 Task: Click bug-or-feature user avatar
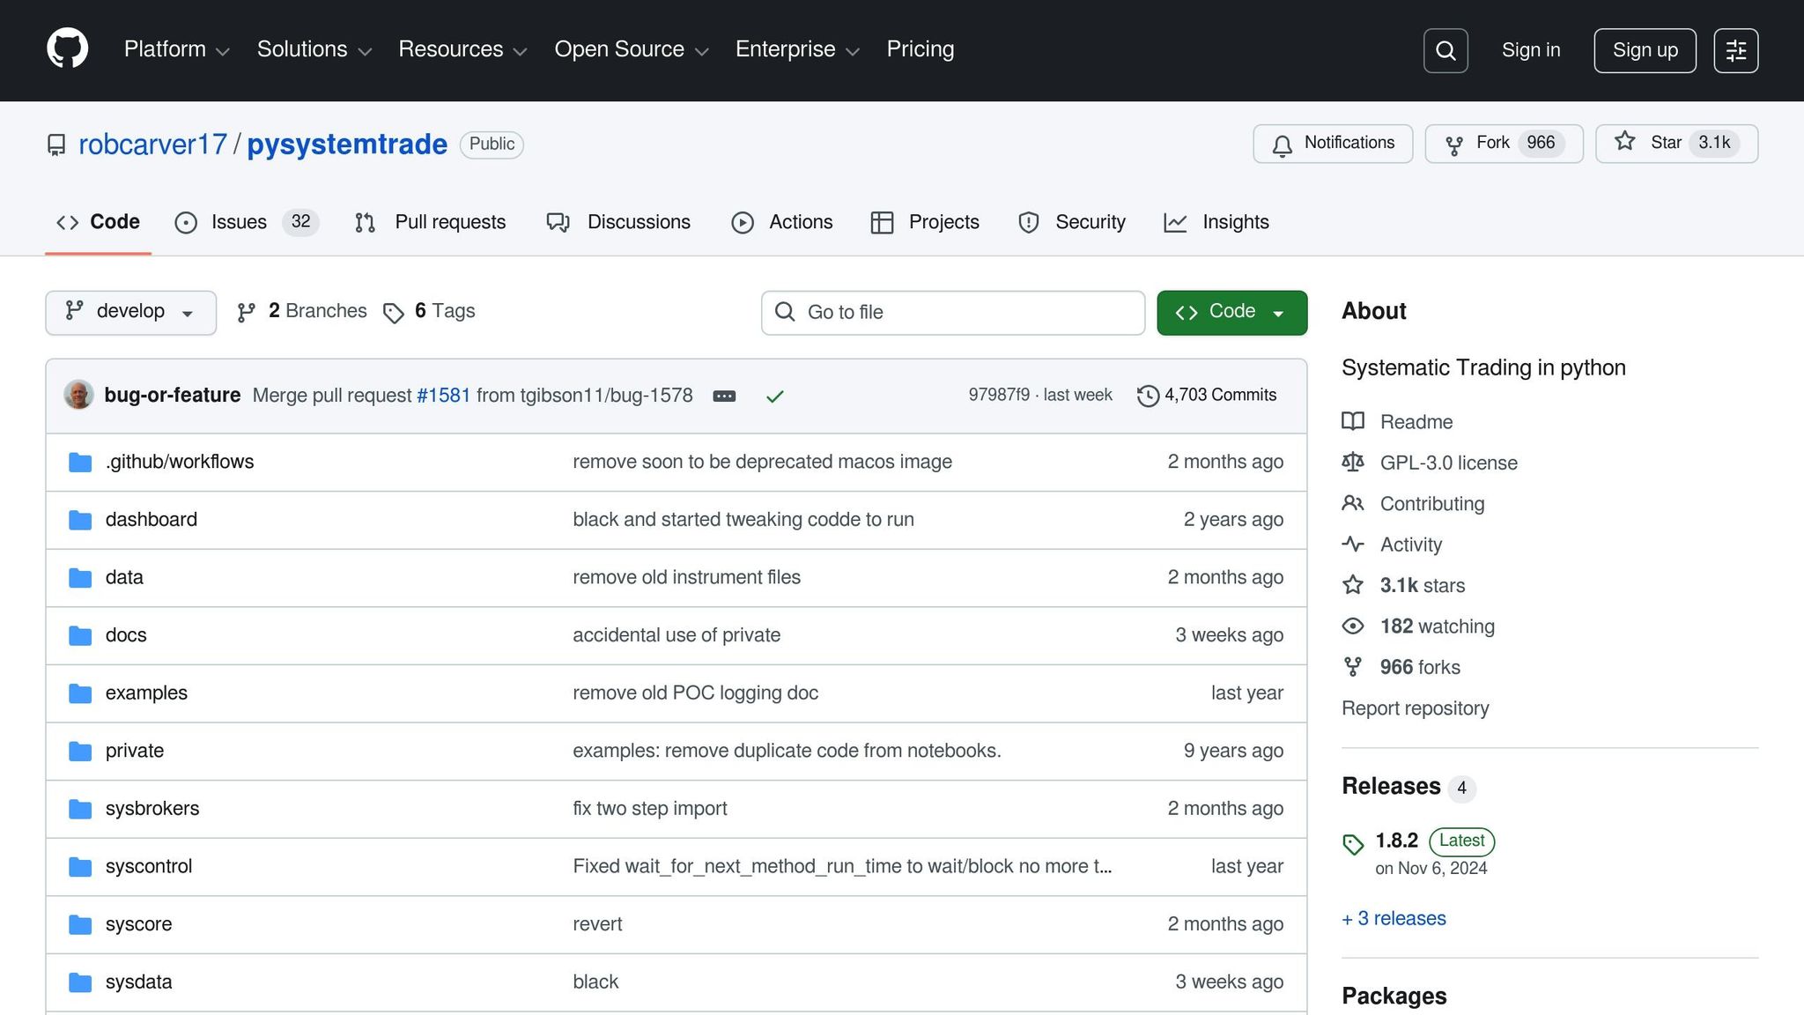click(x=78, y=395)
